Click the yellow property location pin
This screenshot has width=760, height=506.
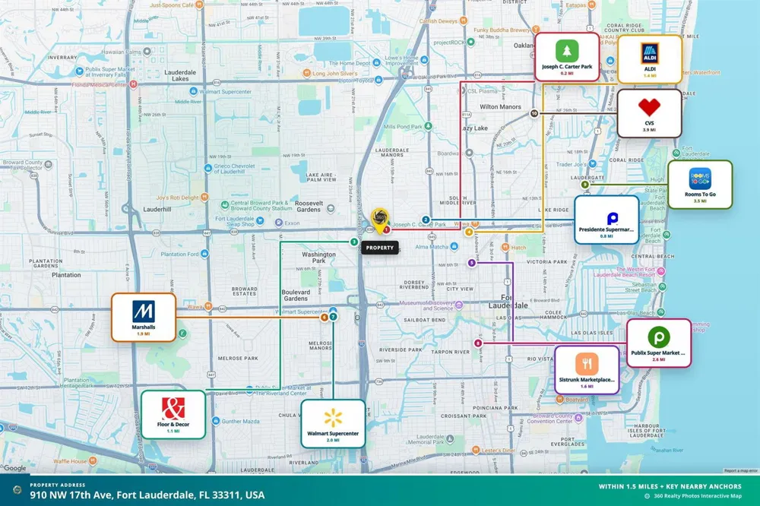[x=380, y=221]
